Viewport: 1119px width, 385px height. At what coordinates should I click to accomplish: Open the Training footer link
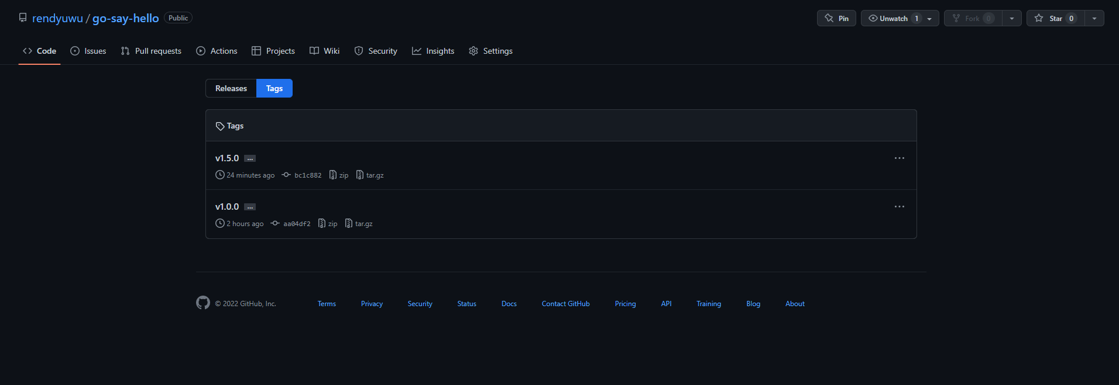[x=709, y=304]
